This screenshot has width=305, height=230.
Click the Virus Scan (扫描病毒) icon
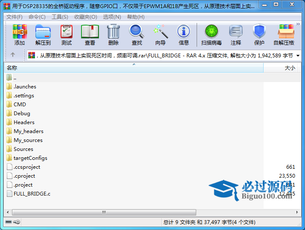coord(212,31)
